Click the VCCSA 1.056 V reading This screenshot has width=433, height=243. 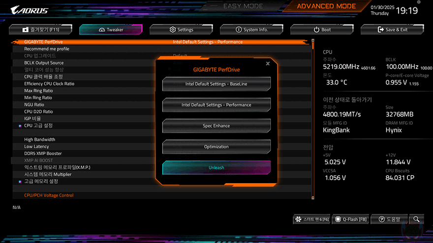click(335, 178)
